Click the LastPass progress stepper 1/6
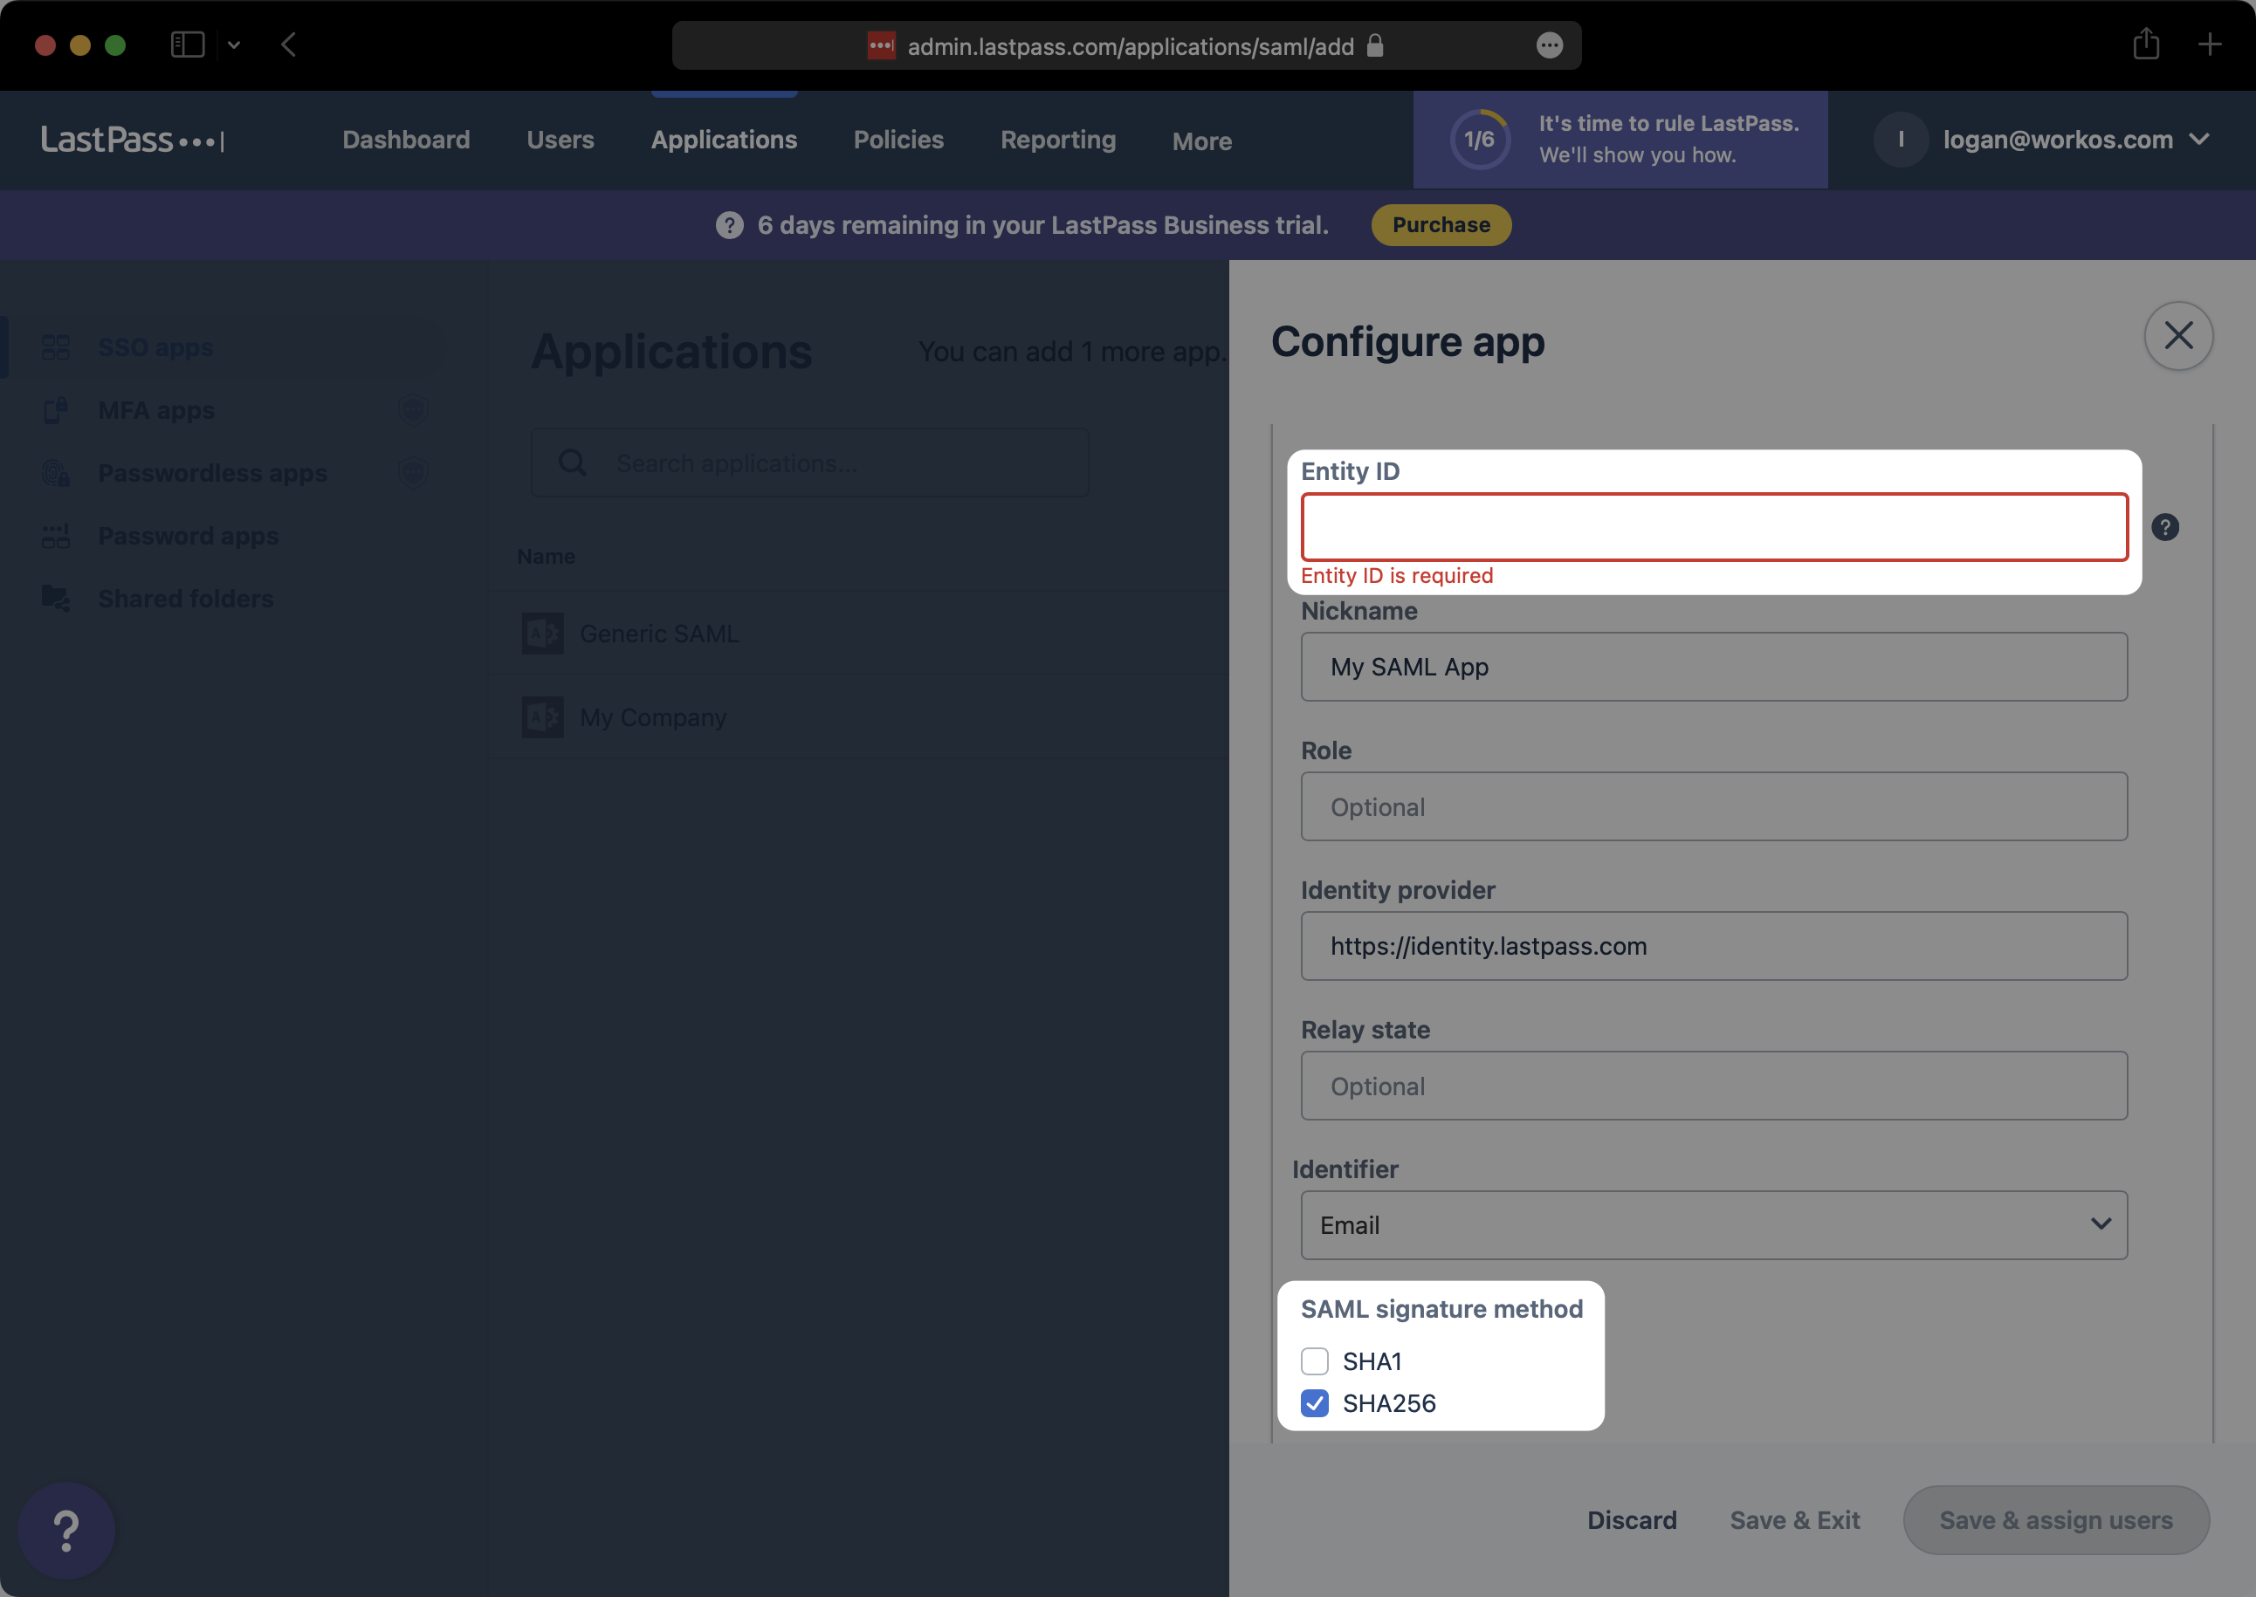This screenshot has height=1597, width=2256. (1480, 138)
